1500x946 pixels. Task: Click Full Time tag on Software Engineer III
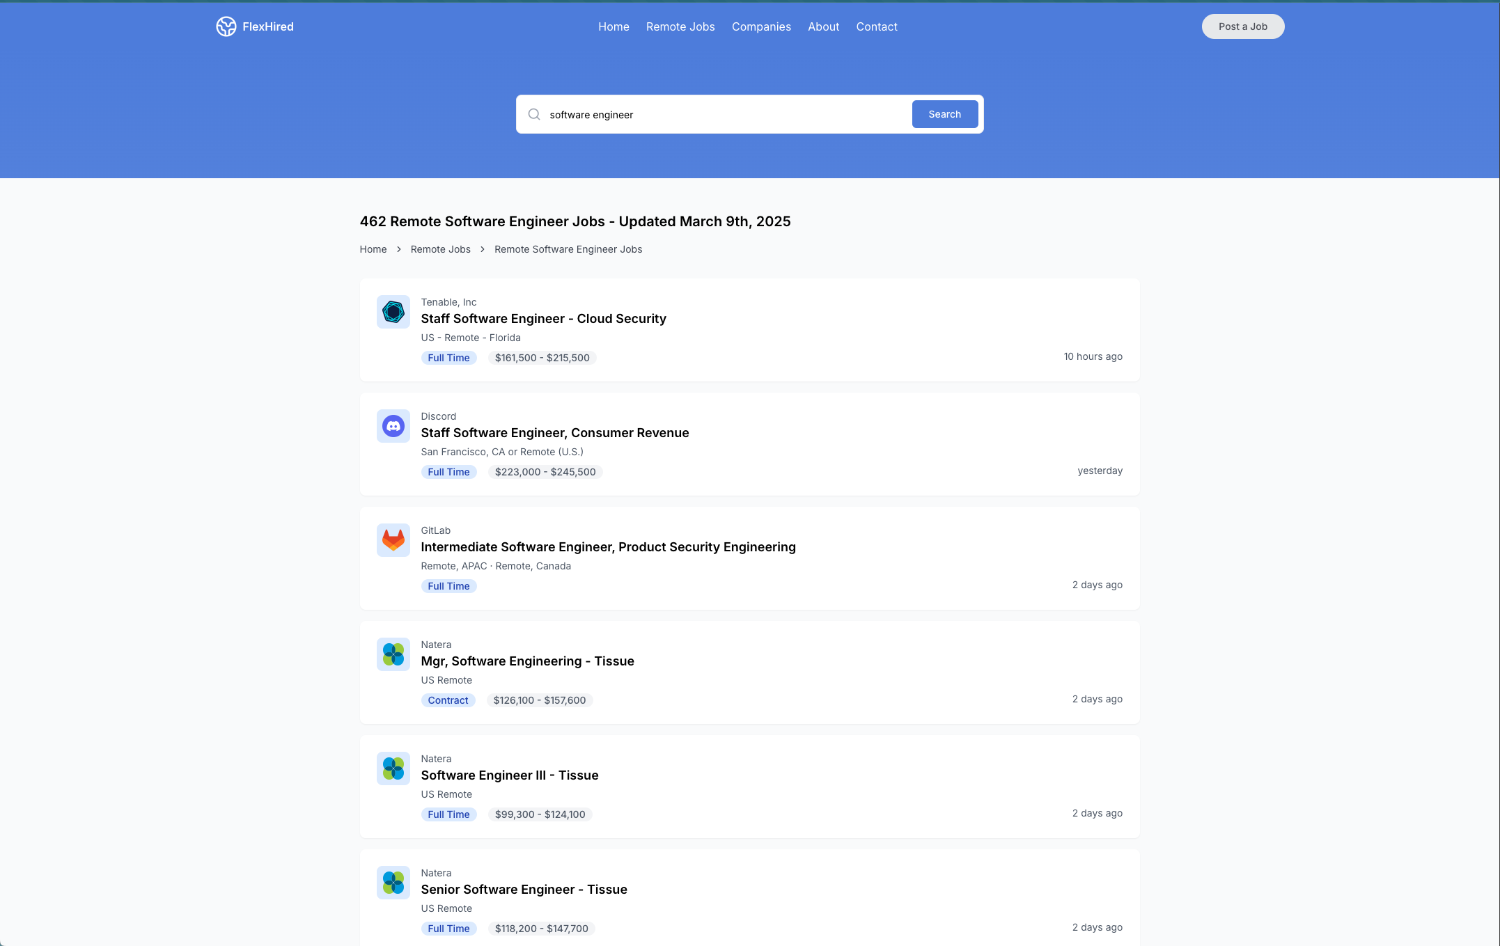pos(449,814)
